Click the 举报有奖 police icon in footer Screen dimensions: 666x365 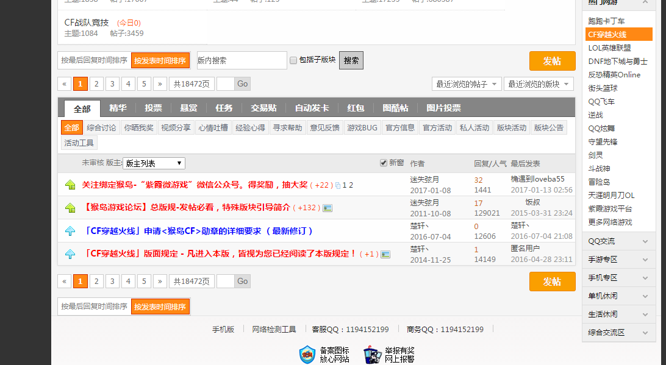click(x=373, y=355)
